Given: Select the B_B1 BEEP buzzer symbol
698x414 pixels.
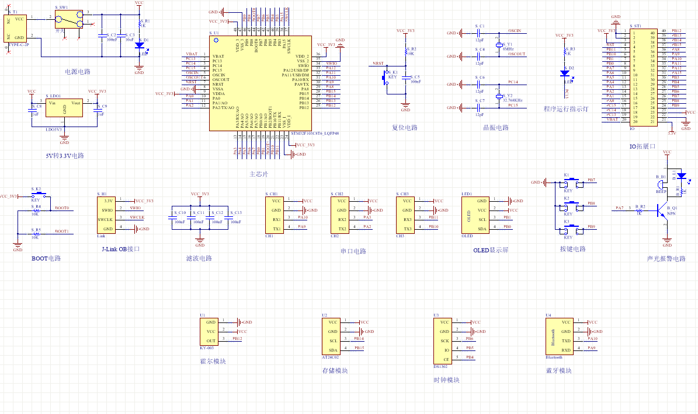Looking at the screenshot, I should pos(660,184).
